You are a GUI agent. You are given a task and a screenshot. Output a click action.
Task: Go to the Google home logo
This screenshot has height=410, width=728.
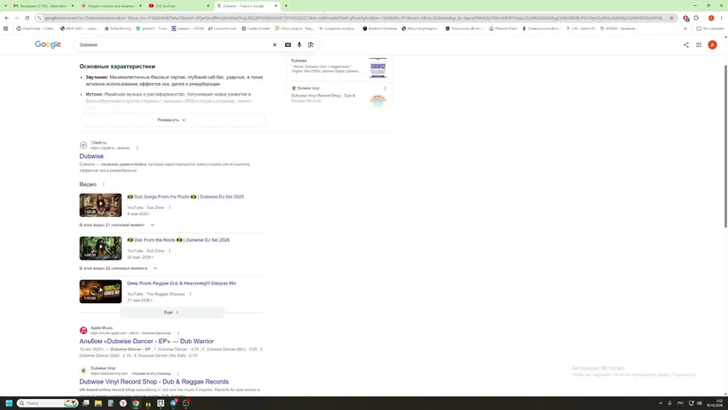[48, 44]
